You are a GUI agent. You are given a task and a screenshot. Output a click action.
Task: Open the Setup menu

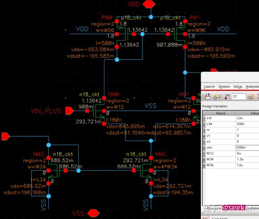[x=238, y=87]
